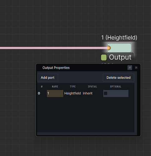Image resolution: width=151 pixels, height=156 pixels.
Task: Click the NAME column header
Action: tap(55, 86)
